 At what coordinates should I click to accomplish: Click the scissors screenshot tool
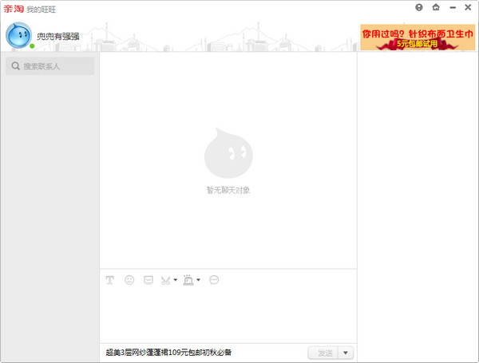[x=166, y=280]
